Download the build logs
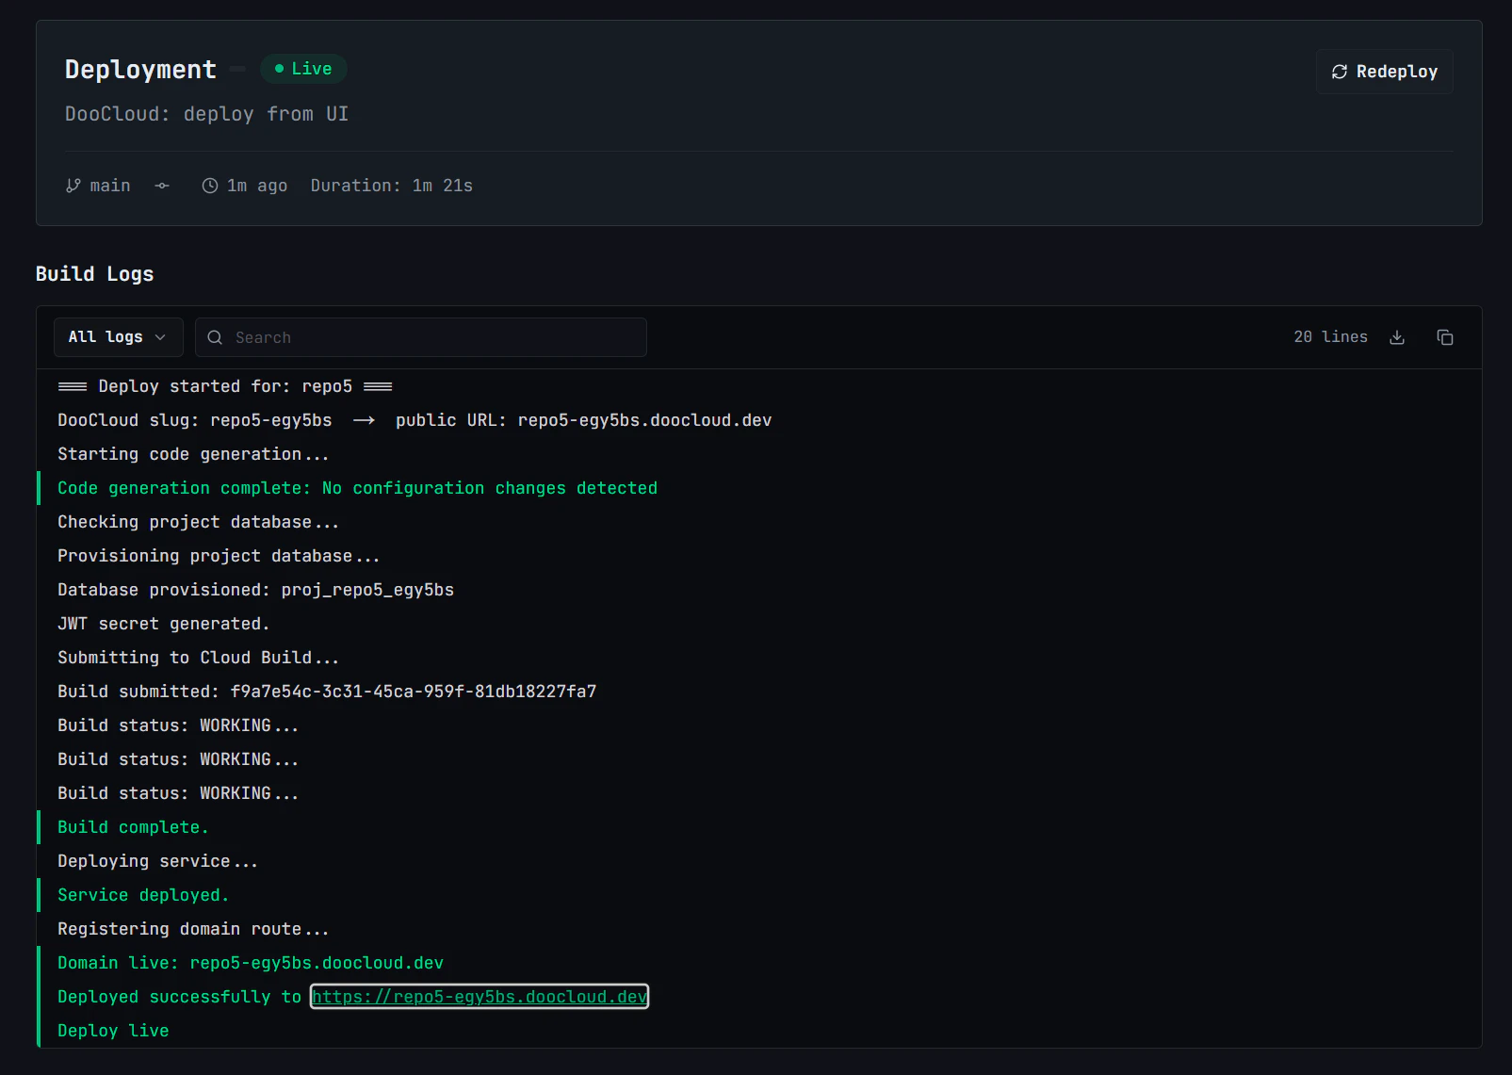Screen dimensions: 1512x1075 tap(1398, 336)
